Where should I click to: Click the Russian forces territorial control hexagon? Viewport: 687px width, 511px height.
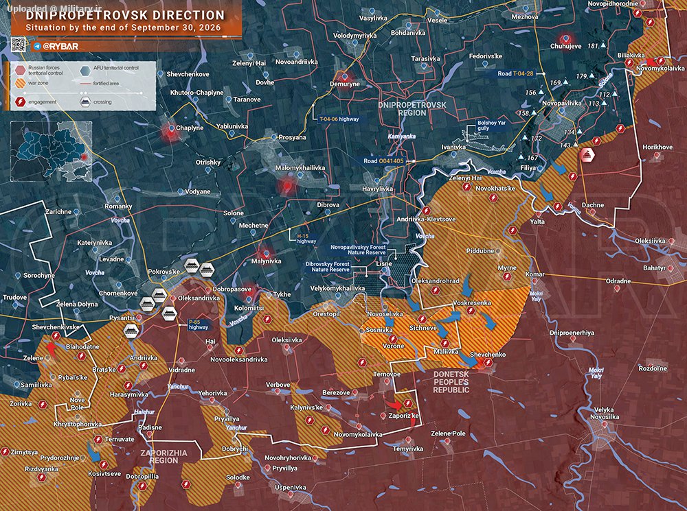point(20,70)
